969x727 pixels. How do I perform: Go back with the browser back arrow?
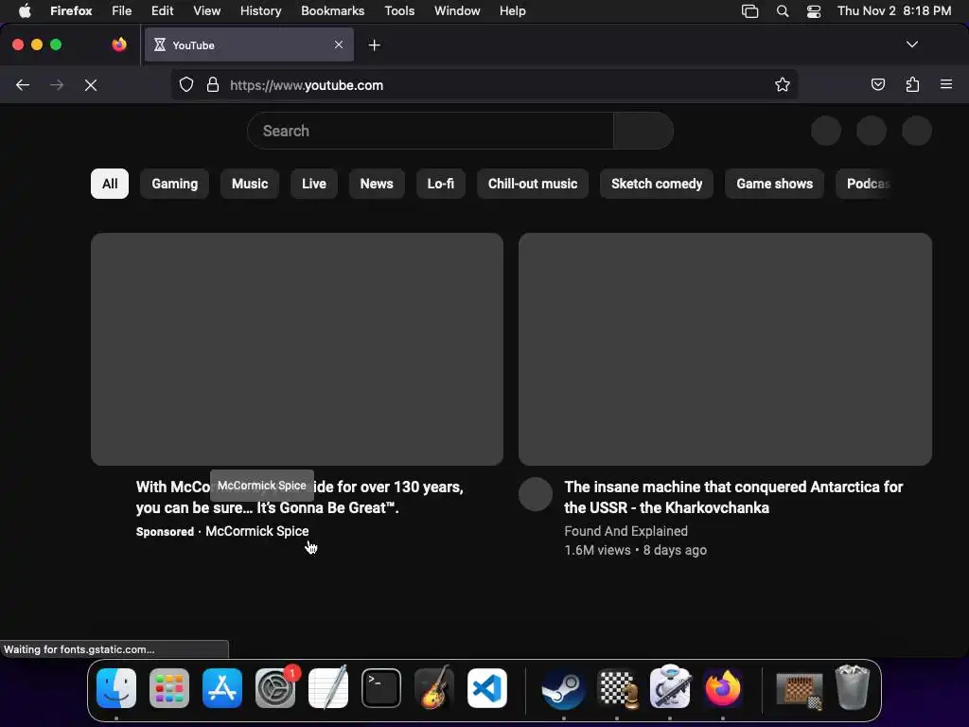[23, 84]
